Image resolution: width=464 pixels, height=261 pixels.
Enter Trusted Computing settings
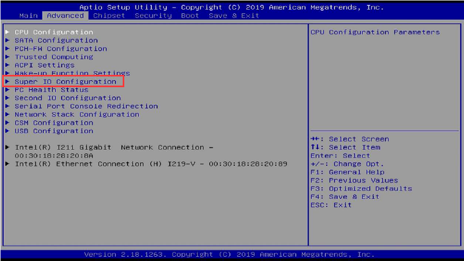(x=54, y=57)
